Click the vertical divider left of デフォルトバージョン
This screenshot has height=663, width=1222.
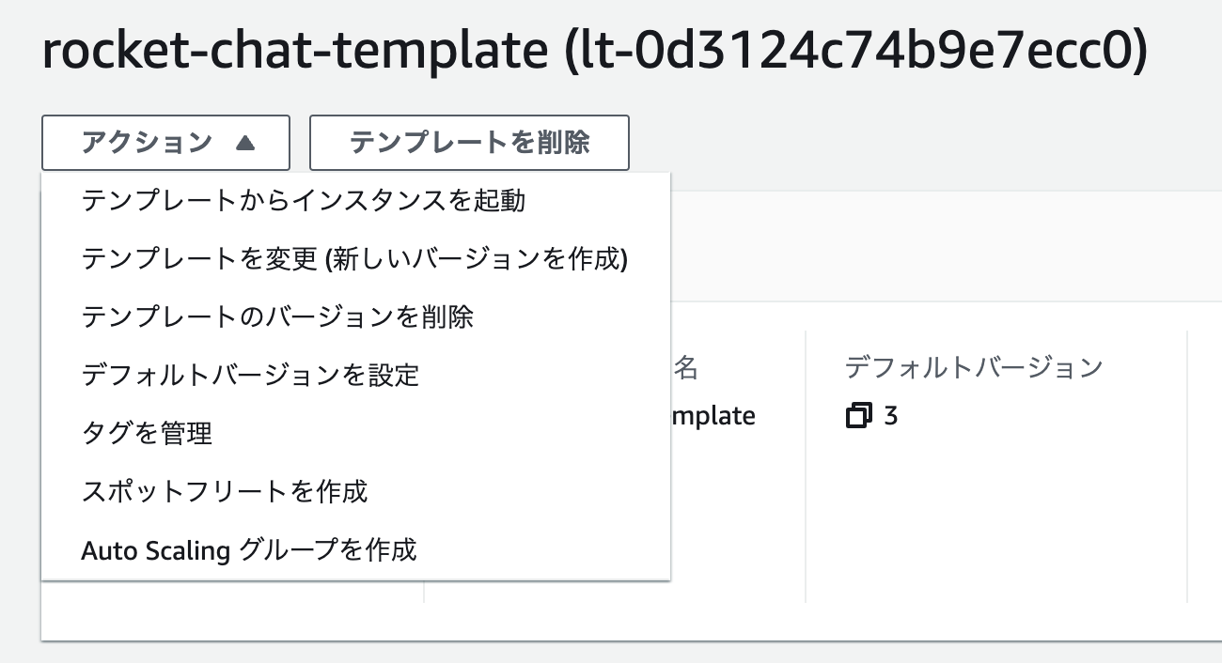pos(806,466)
